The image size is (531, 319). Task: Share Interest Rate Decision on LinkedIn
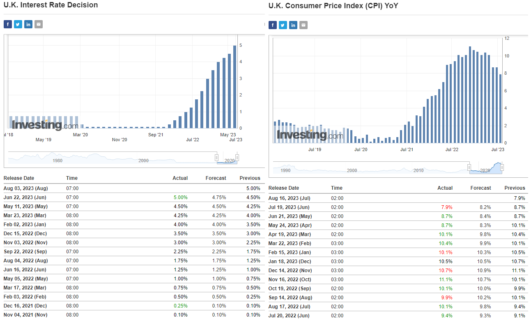point(28,24)
